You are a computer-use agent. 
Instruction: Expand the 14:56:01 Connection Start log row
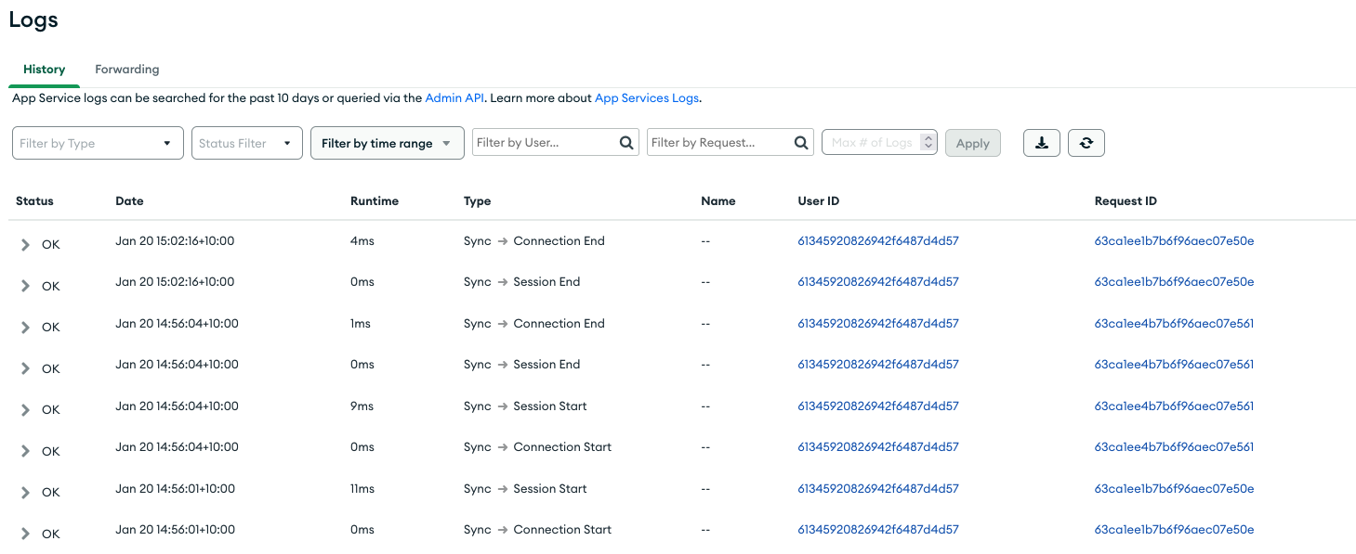tap(25, 534)
